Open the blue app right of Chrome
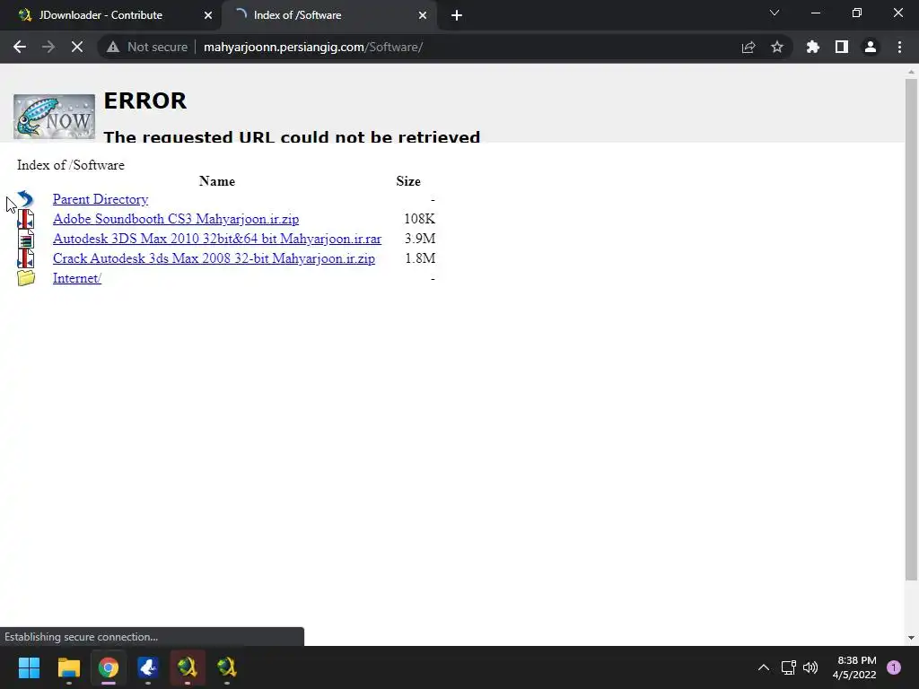Screen dimensions: 919x689 coord(148,667)
